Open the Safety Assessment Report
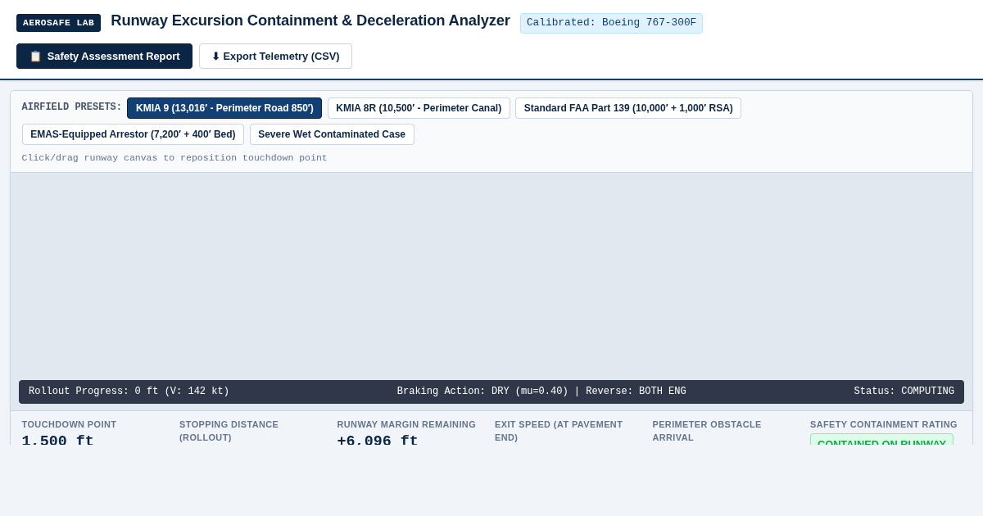This screenshot has width=983, height=516. 104,57
